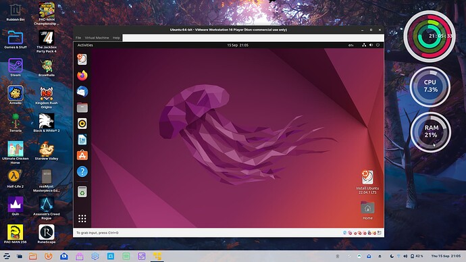Click the Activities button in Ubuntu
The image size is (466, 262).
pyautogui.click(x=85, y=45)
